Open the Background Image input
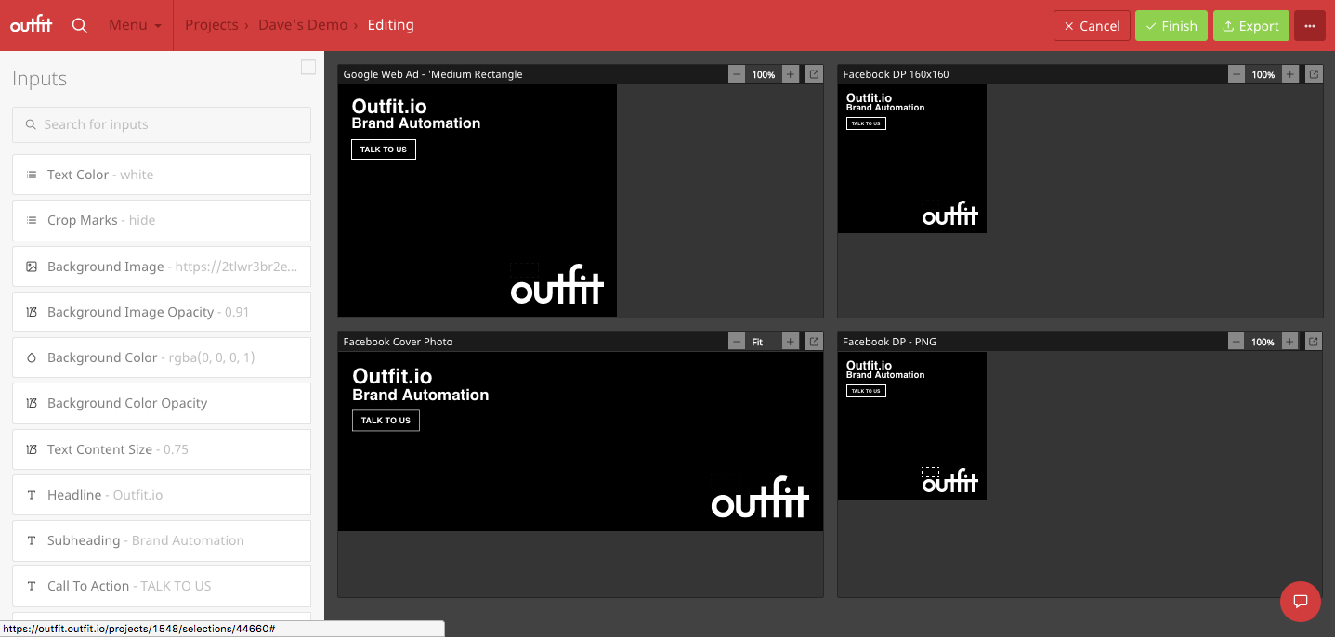This screenshot has height=637, width=1335. [162, 266]
